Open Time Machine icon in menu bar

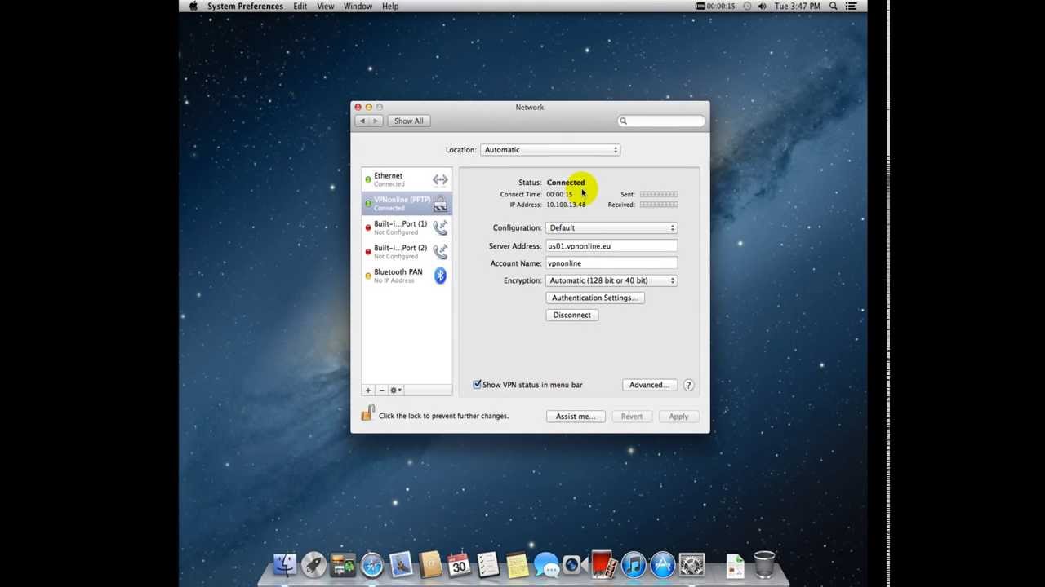(x=746, y=6)
